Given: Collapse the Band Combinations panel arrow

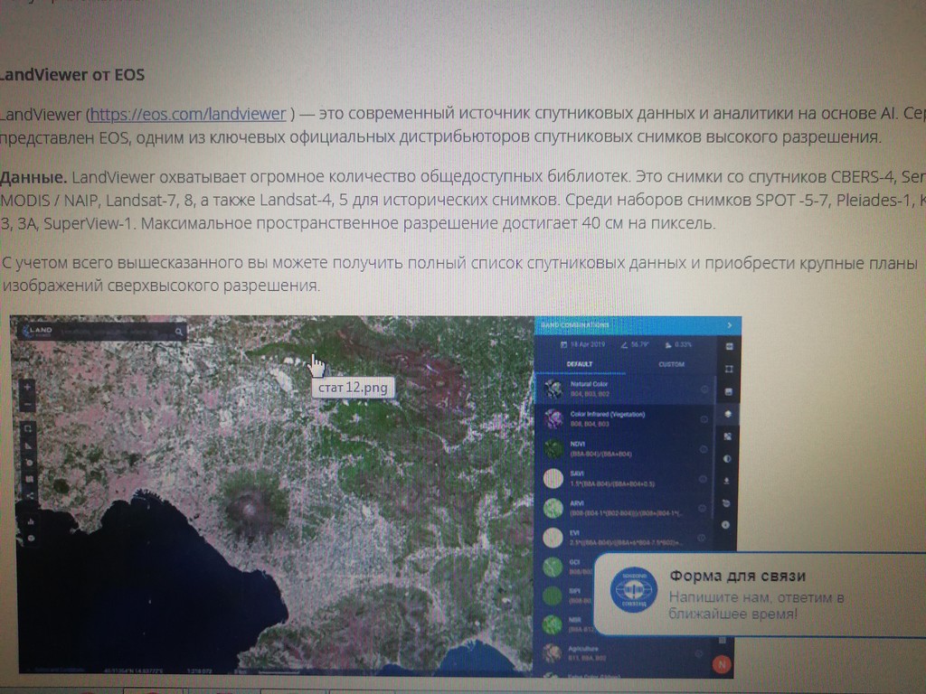Looking at the screenshot, I should 730,325.
